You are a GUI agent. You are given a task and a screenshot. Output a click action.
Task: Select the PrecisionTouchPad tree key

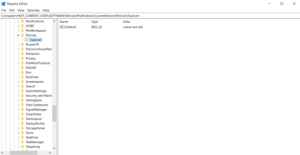click(39, 49)
